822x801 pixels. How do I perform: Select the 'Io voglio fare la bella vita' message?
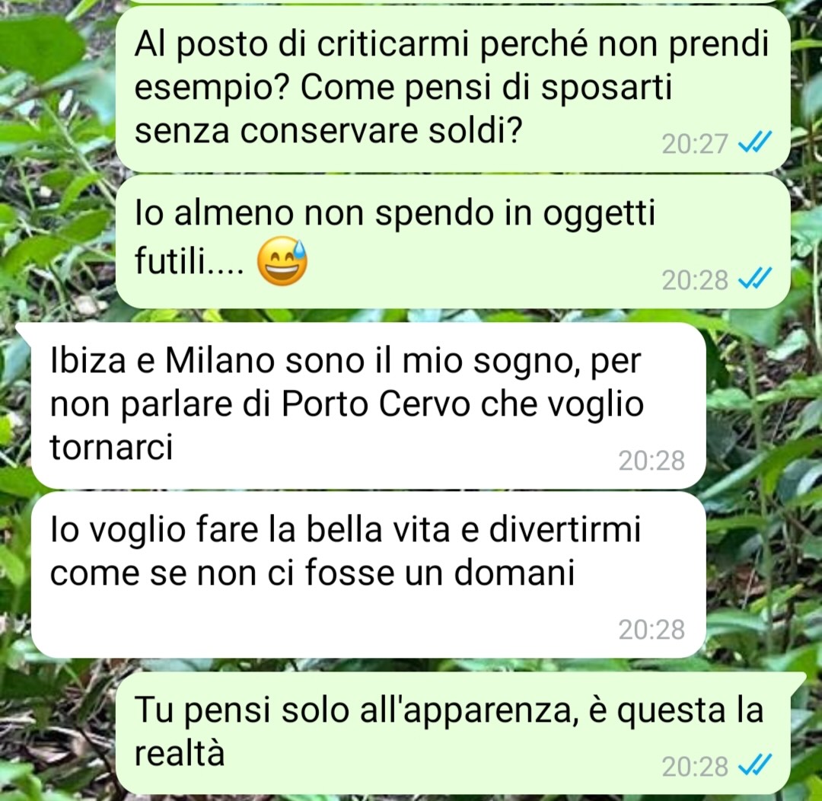click(x=368, y=574)
